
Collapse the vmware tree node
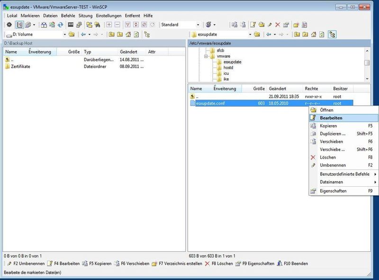coord(206,56)
